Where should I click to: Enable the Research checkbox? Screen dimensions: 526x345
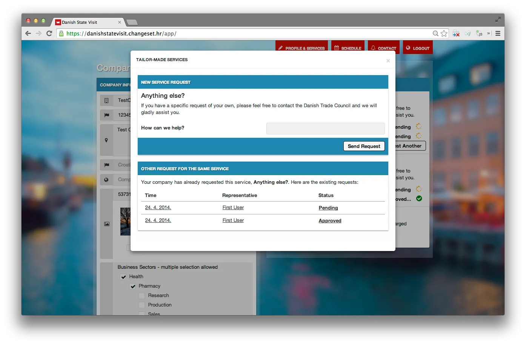142,296
